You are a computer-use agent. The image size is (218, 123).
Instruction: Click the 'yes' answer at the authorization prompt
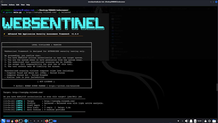coord(80,97)
